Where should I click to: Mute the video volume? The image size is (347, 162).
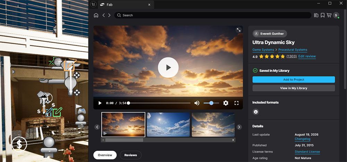click(197, 103)
